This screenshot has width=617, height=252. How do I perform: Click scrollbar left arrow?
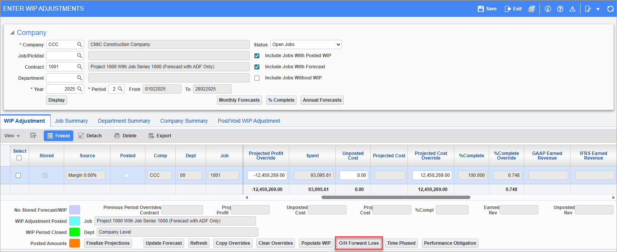(247, 198)
